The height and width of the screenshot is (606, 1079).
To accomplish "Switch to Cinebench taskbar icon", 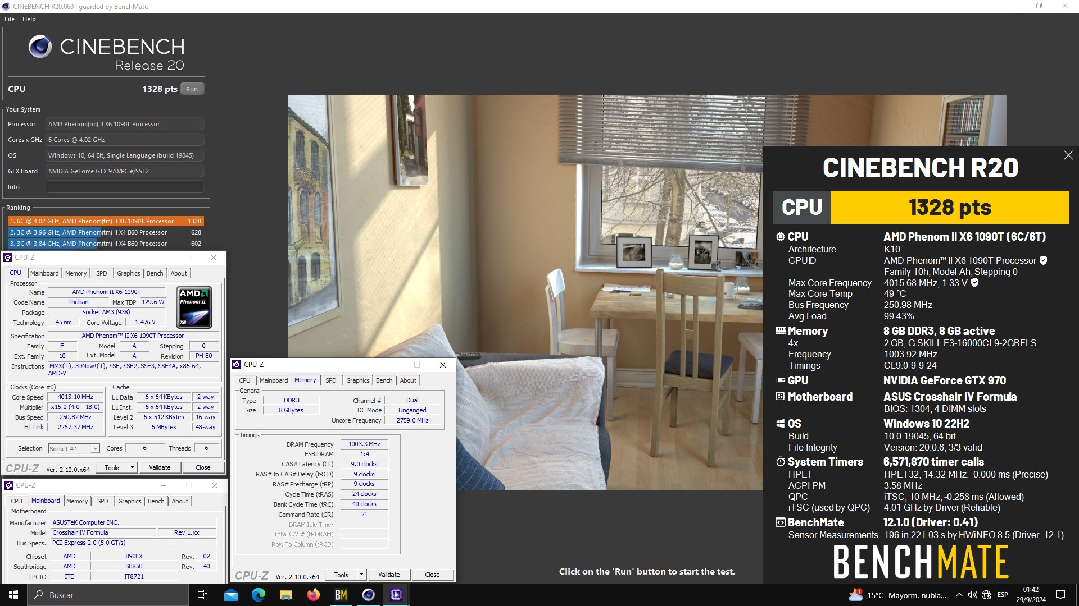I will [x=368, y=595].
